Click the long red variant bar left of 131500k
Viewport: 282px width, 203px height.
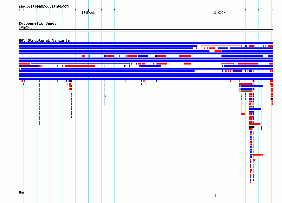click(x=80, y=66)
